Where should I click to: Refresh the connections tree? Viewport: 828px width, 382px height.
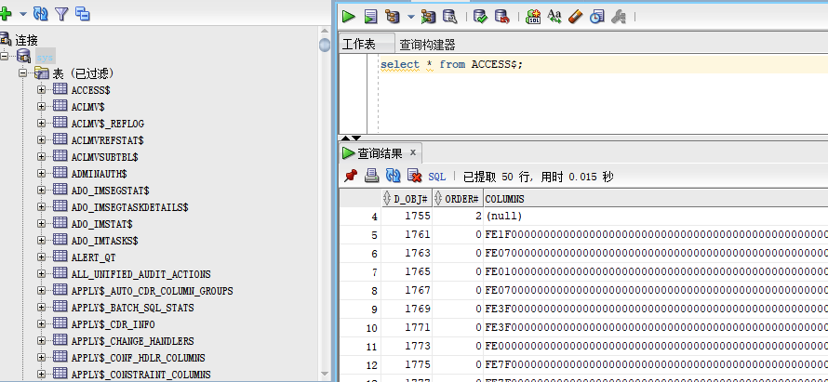click(x=41, y=14)
